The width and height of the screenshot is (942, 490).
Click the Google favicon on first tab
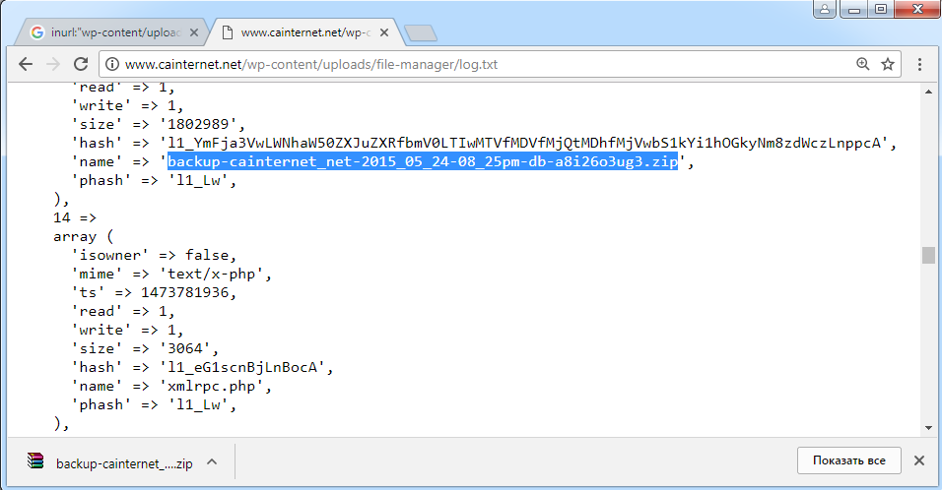(37, 32)
